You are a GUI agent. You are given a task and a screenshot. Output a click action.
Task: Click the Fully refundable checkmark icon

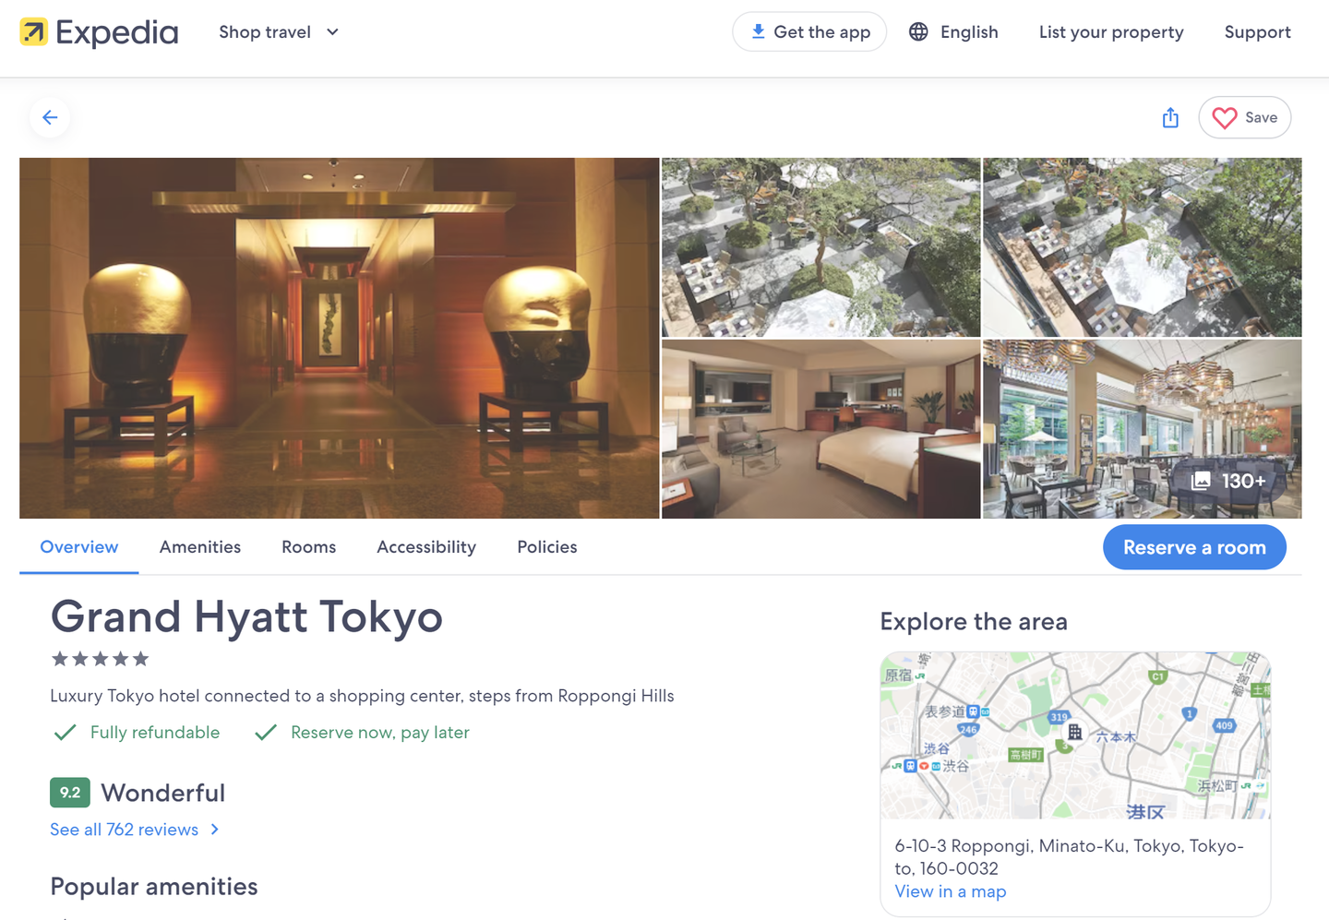click(65, 733)
